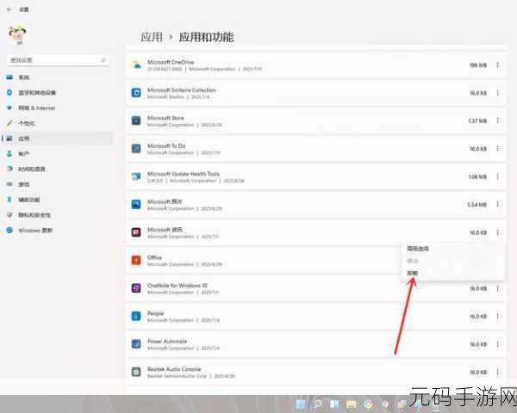The height and width of the screenshot is (413, 517).
Task: Click the Microsoft 资讯 (News) app icon
Action: [136, 232]
